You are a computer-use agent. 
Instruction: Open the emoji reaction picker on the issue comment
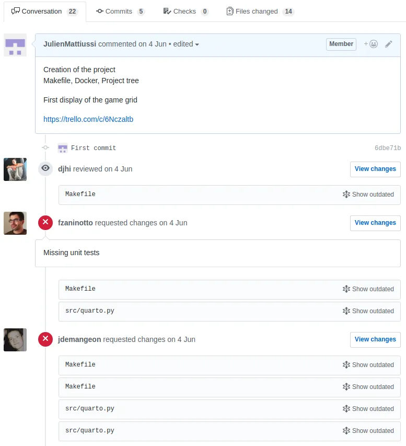click(371, 44)
